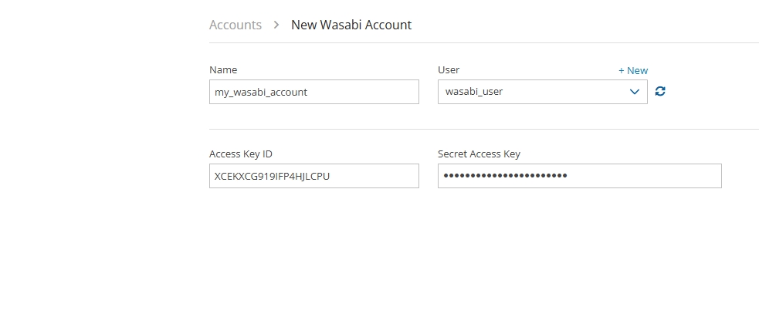Click the Access Key ID label

tap(240, 154)
